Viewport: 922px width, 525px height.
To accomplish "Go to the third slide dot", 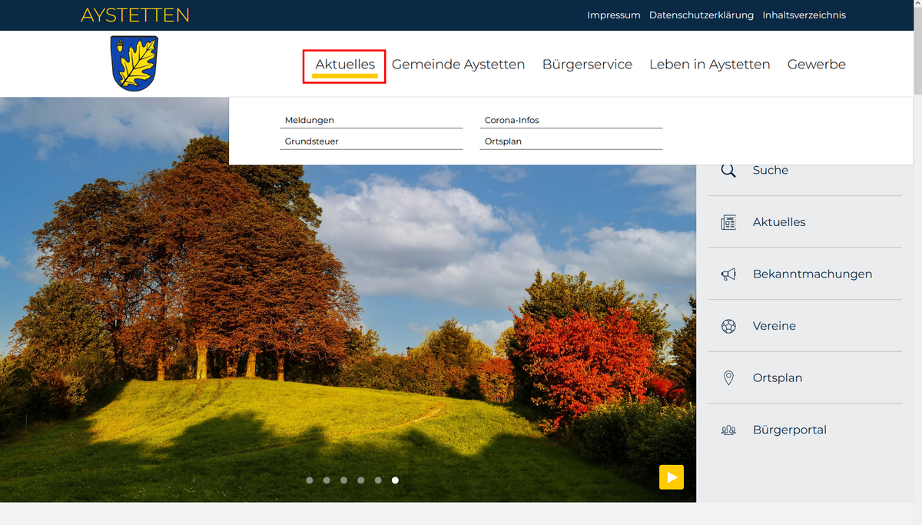I will (x=343, y=480).
